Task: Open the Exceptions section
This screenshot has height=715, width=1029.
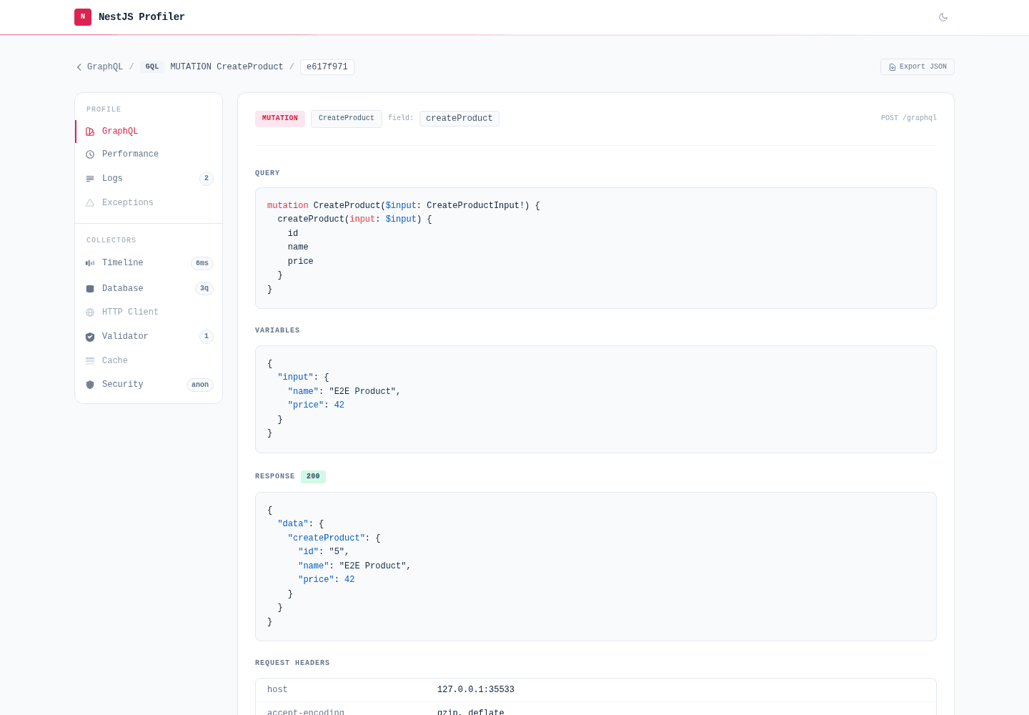Action: click(149, 203)
